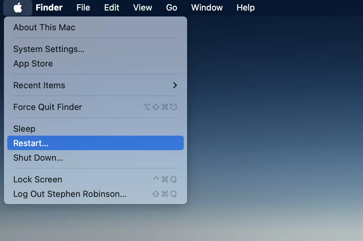Choose About This Mac

tap(96, 27)
